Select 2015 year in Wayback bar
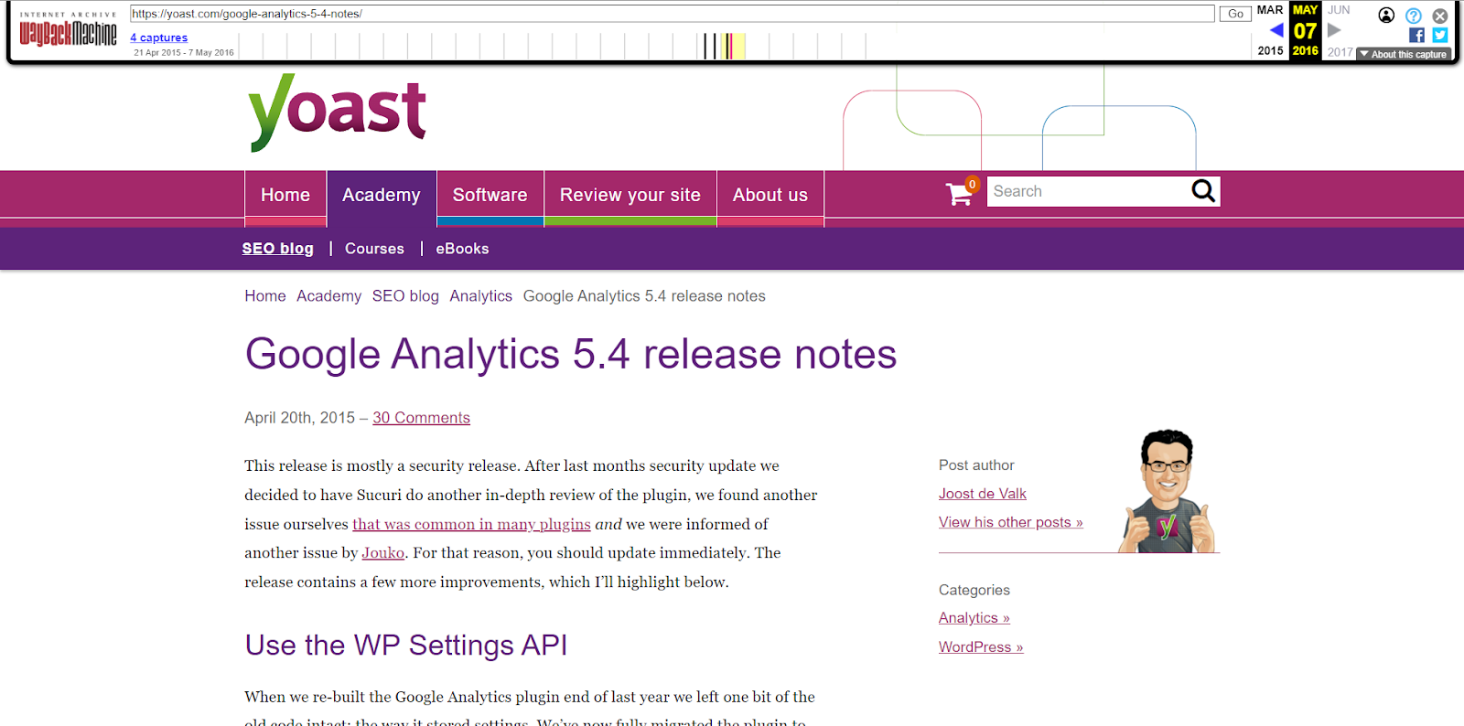The image size is (1464, 726). [1270, 51]
